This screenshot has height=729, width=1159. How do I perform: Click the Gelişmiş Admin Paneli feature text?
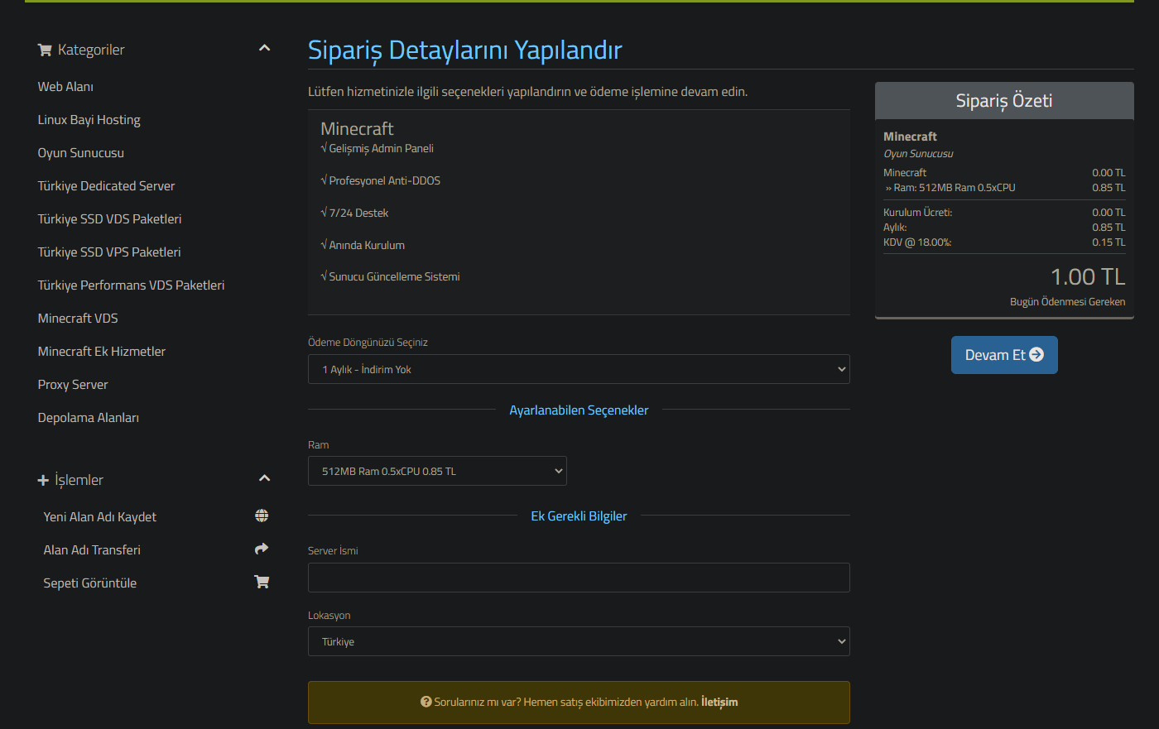coord(382,149)
